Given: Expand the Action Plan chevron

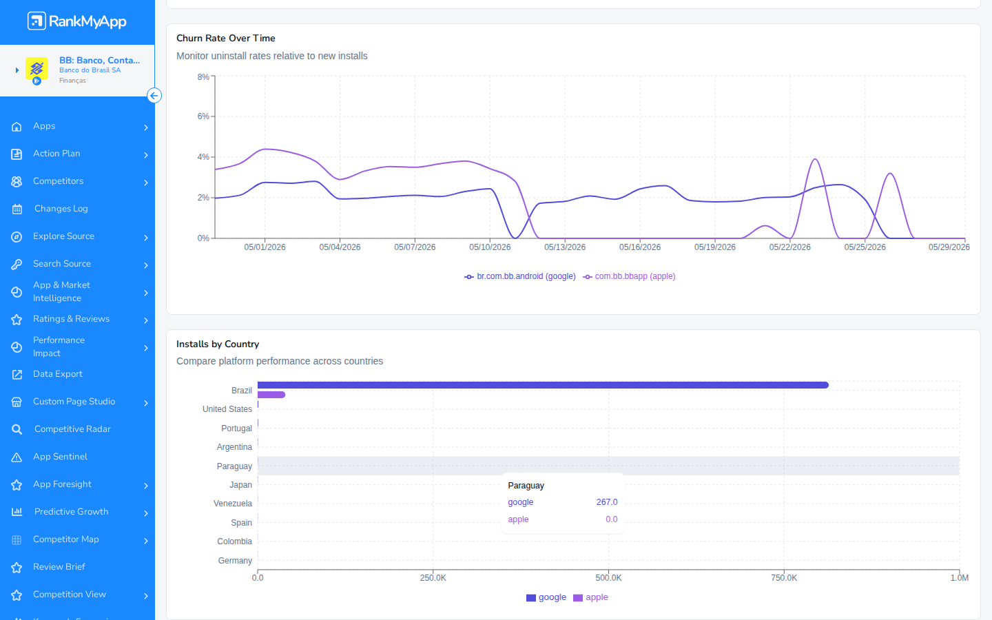Looking at the screenshot, I should 146,155.
